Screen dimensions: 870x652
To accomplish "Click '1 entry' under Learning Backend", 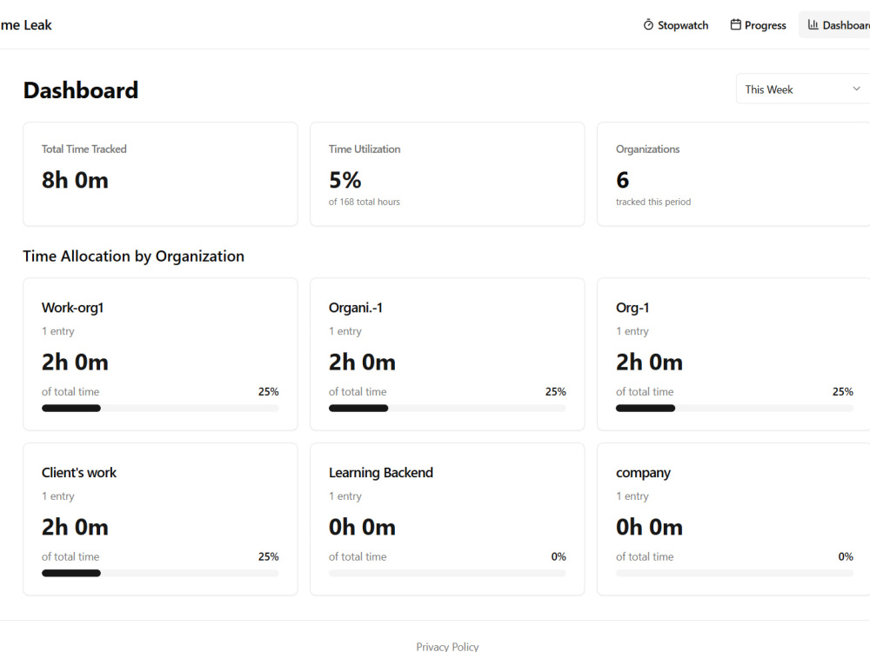I will point(345,496).
